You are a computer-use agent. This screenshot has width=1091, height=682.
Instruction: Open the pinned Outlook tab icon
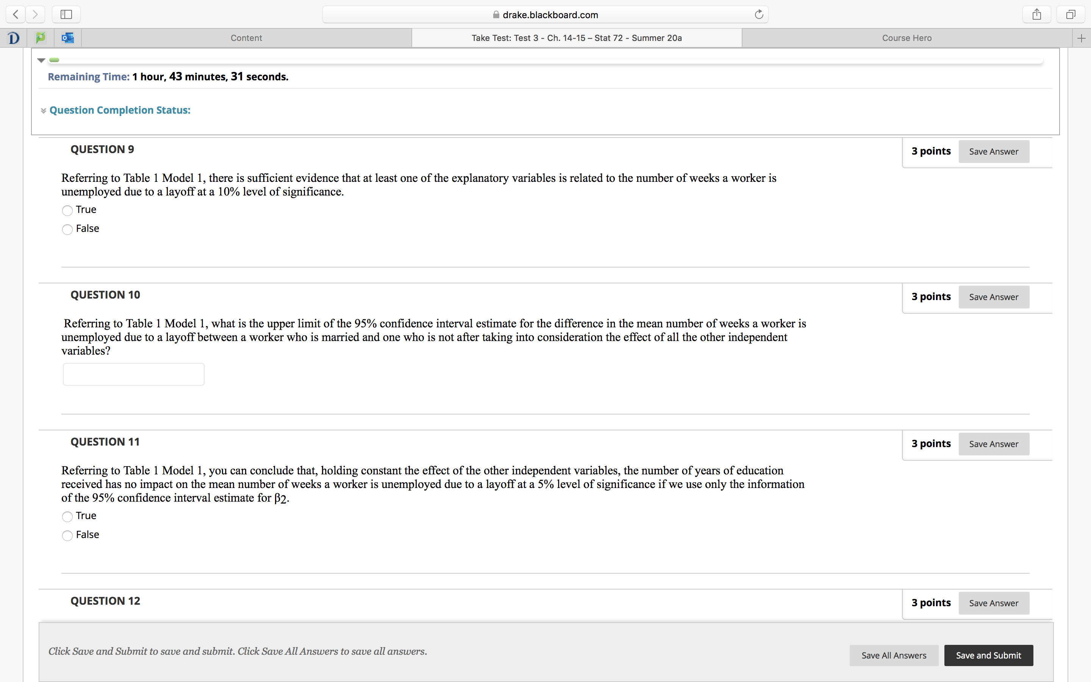point(68,38)
